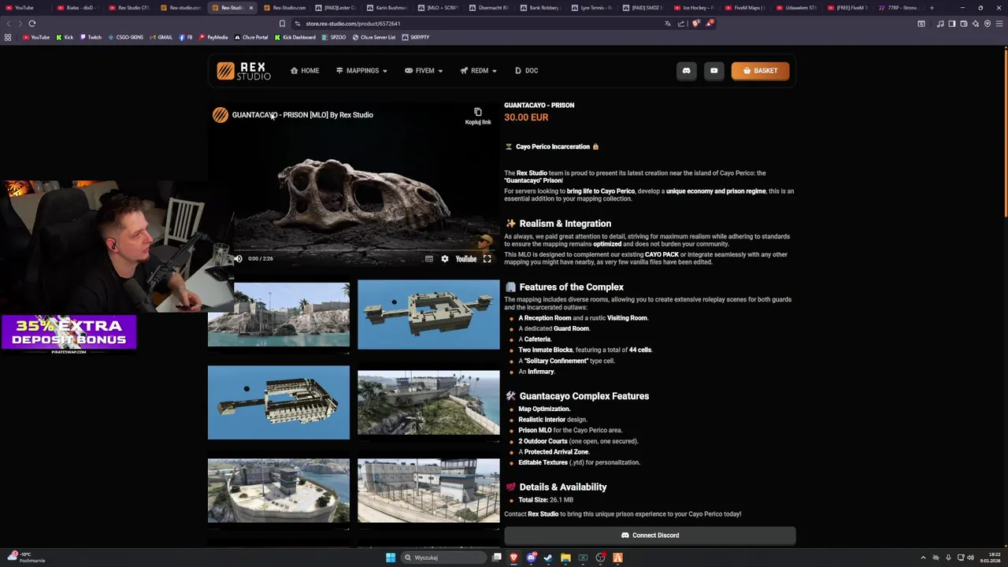Open the Cfx.re Server List bookmark
Viewport: 1008px width, 567px height.
374,37
